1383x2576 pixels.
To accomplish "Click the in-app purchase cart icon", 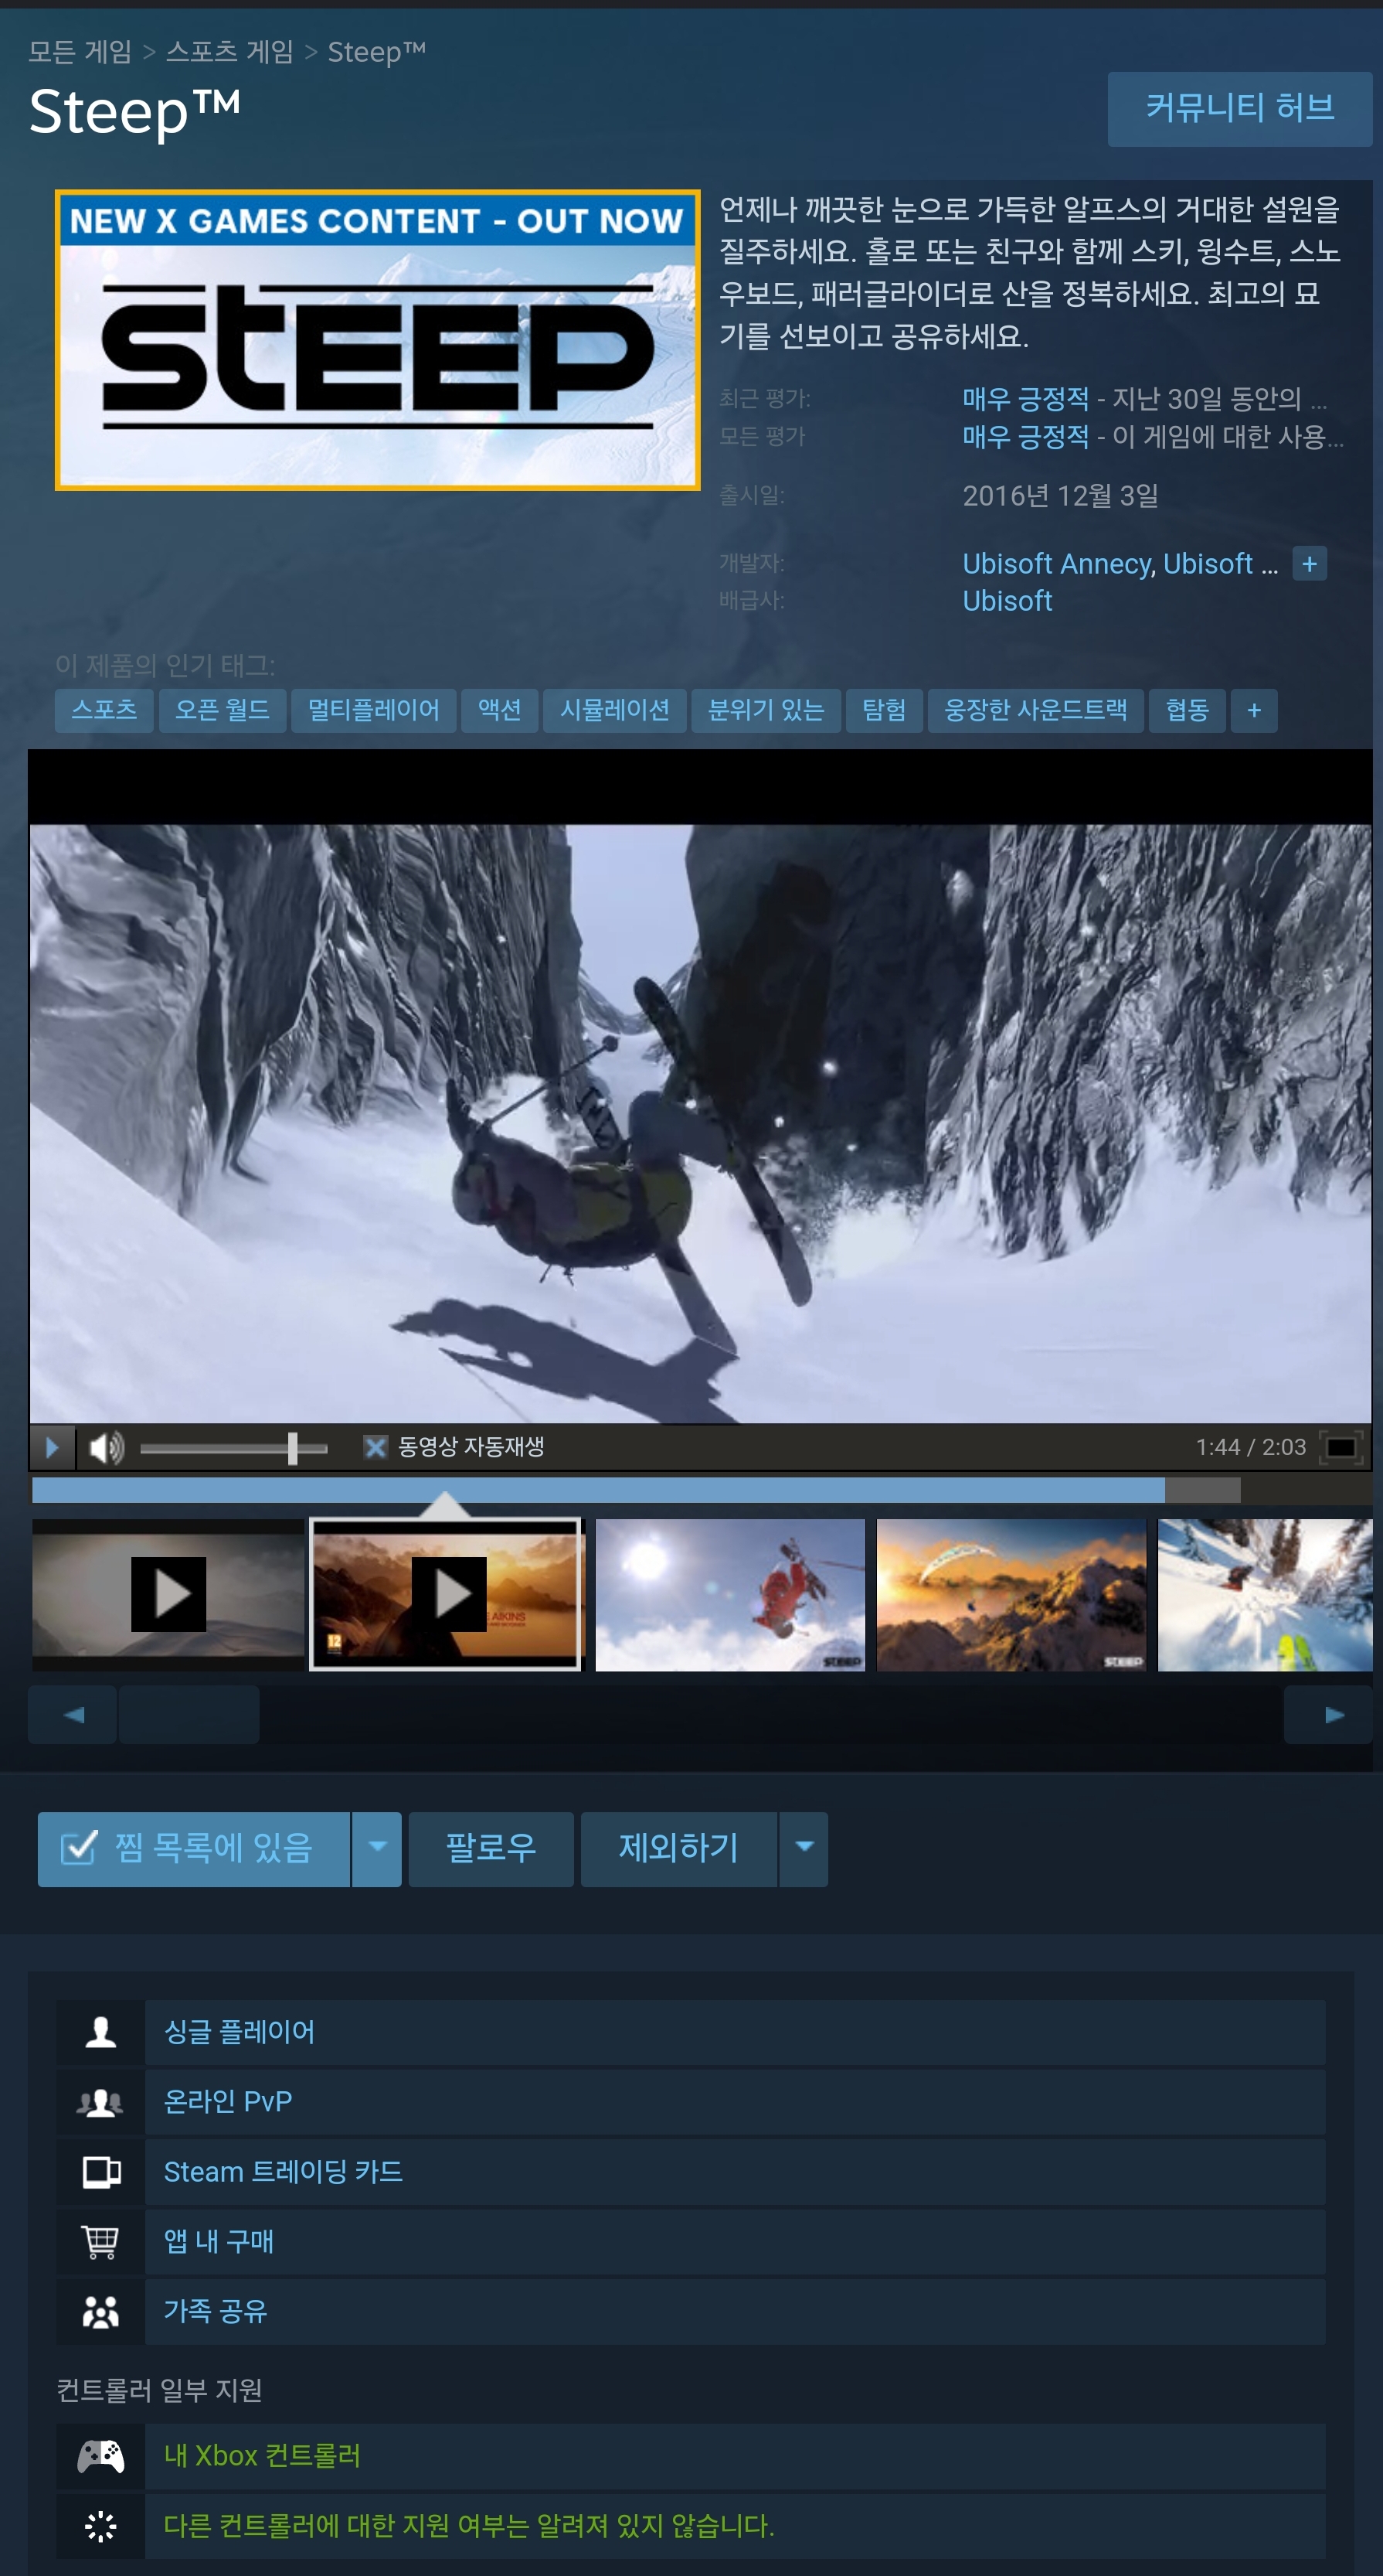I will point(101,2243).
